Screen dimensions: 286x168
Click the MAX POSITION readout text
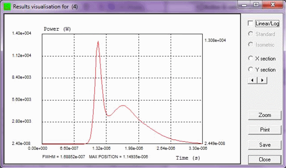118,157
